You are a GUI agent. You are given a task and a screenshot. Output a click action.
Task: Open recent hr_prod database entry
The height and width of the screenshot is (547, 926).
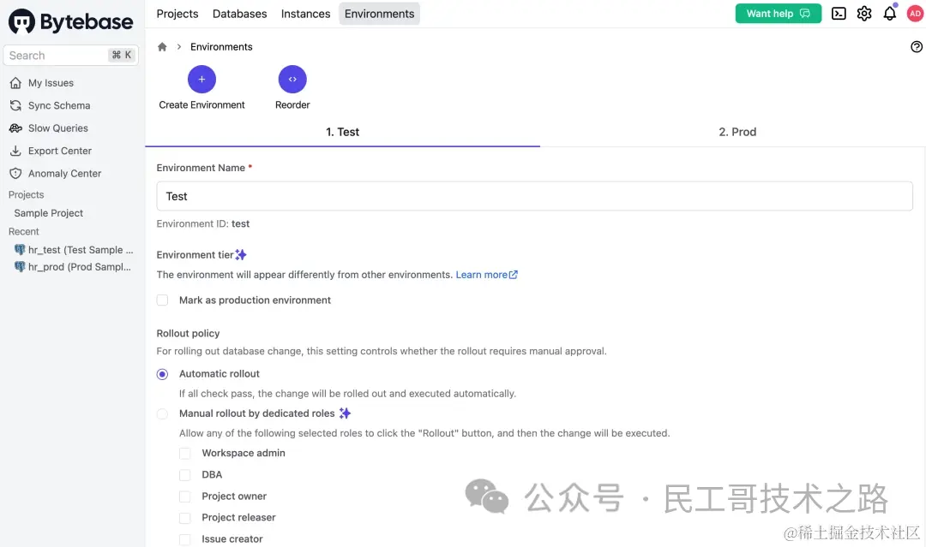pos(74,266)
